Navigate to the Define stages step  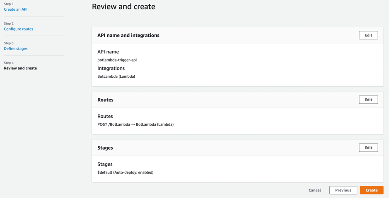pyautogui.click(x=16, y=48)
